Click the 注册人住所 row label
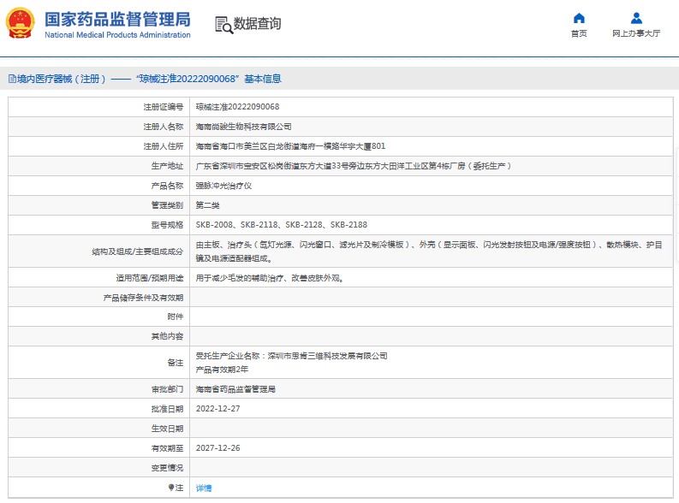679x503 pixels. (x=164, y=146)
